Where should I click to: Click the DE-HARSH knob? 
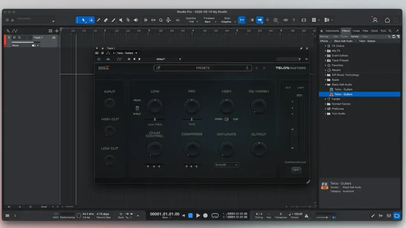259,106
